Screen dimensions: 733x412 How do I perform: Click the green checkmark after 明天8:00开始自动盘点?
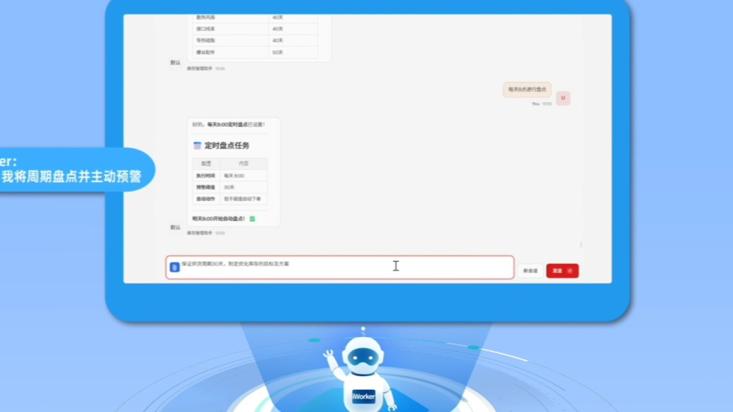[x=252, y=219]
